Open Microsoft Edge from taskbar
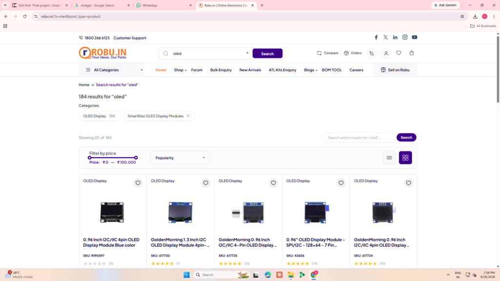Viewport: 500px width, 281px height. point(268,275)
